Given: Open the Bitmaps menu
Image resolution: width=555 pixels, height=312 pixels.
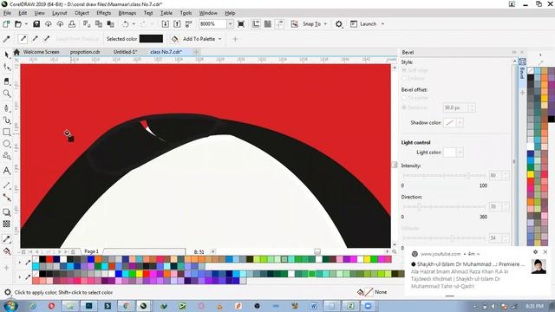Looking at the screenshot, I should click(127, 13).
